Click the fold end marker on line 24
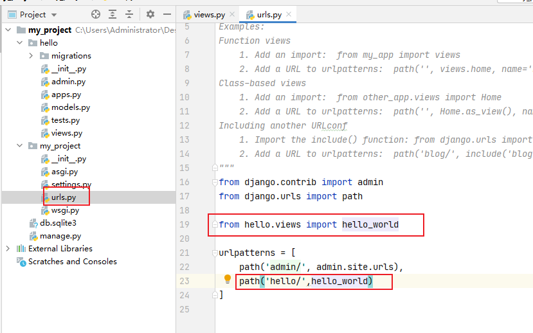The height and width of the screenshot is (333, 533). coord(215,295)
